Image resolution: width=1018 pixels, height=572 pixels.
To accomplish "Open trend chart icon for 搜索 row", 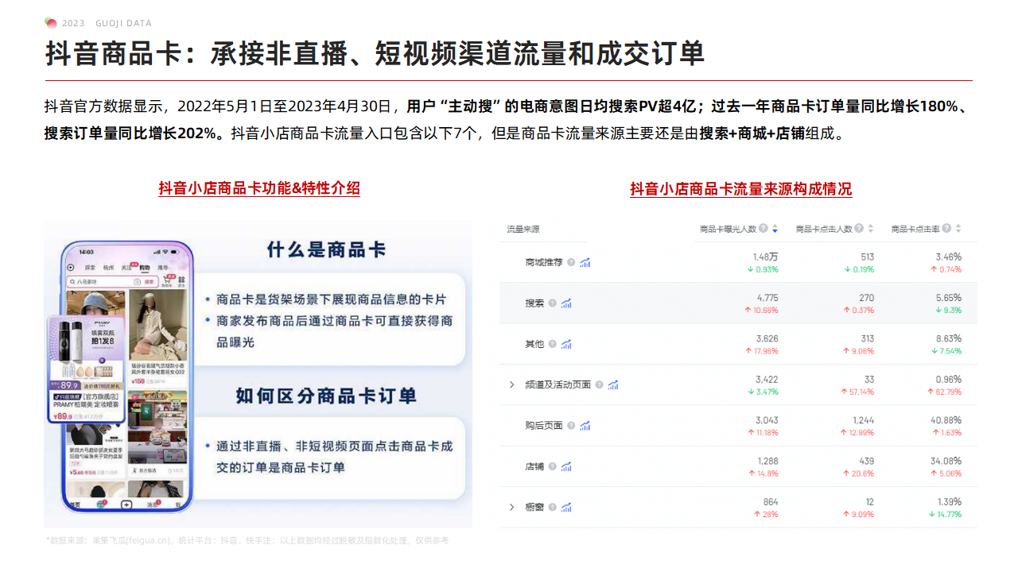I will [x=566, y=303].
